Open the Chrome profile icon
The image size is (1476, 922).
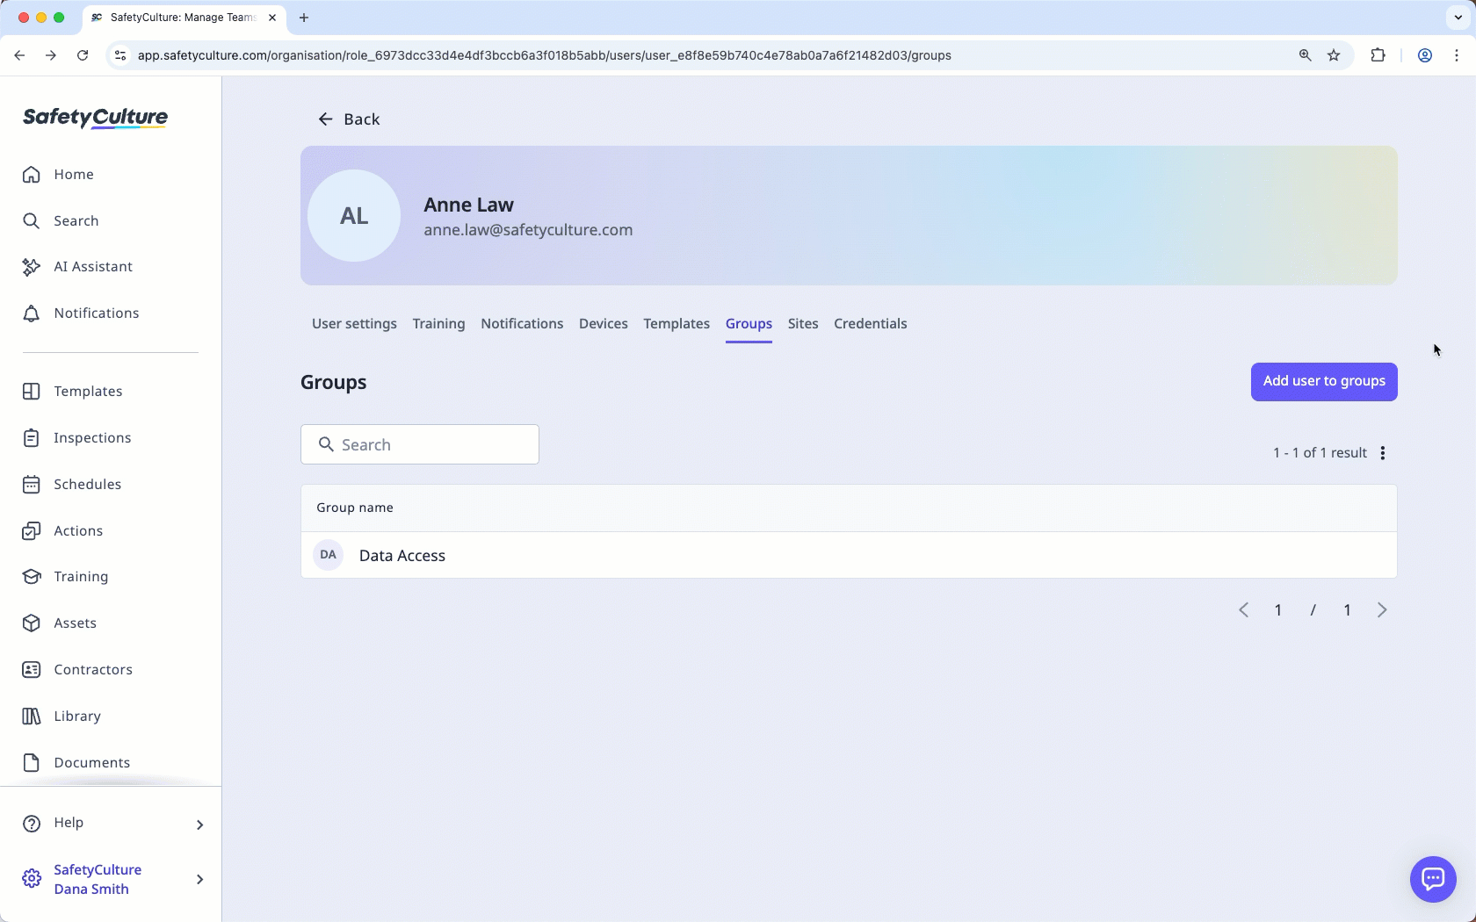coord(1425,55)
